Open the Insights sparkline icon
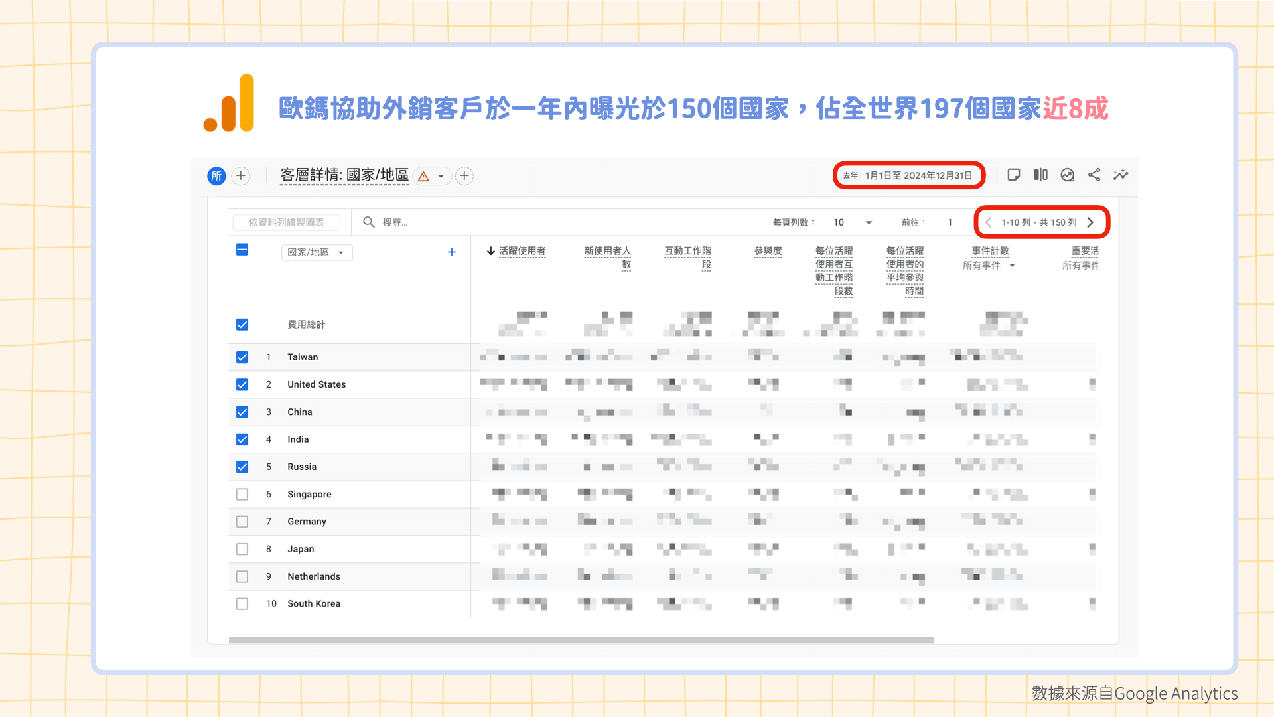Viewport: 1274px width, 717px height. (1121, 175)
